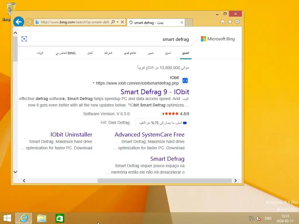The height and width of the screenshot is (224, 299).
Task: Click the 4.5/5 star rating
Action: (175, 114)
